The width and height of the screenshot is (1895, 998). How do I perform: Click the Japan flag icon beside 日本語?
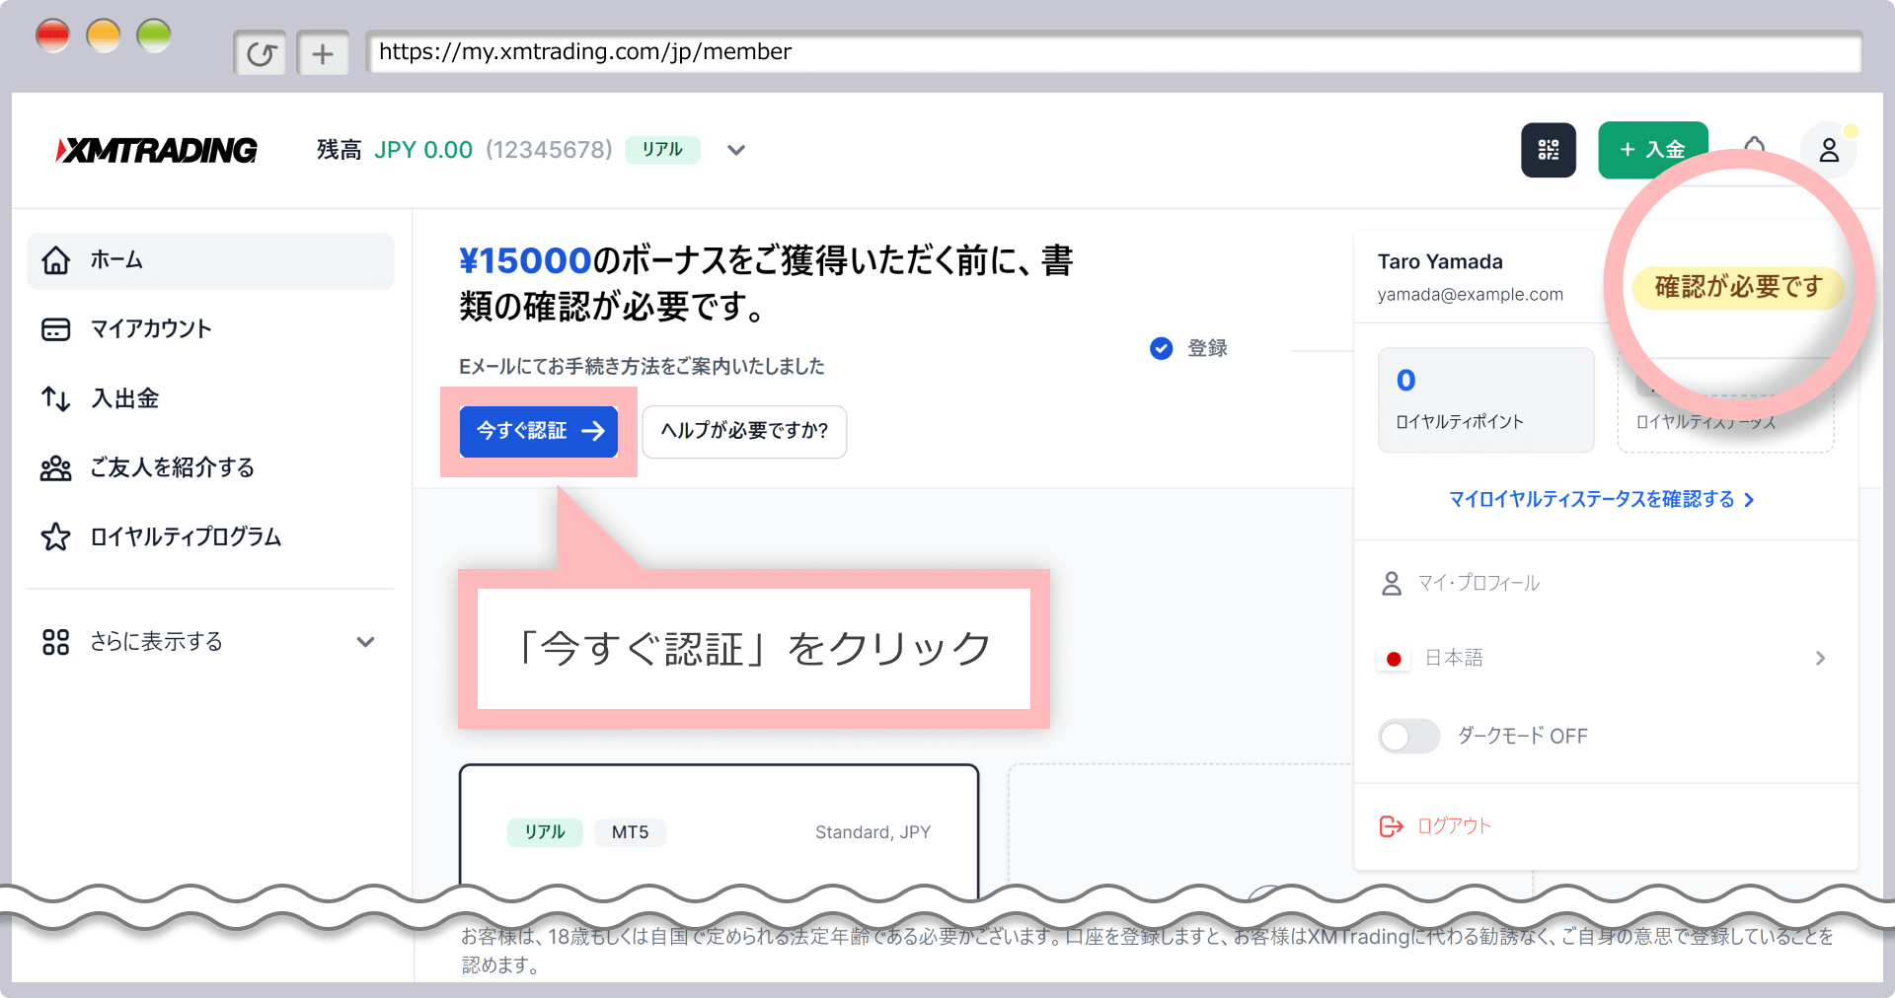coord(1393,659)
